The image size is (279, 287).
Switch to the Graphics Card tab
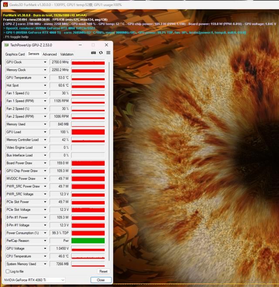15,54
